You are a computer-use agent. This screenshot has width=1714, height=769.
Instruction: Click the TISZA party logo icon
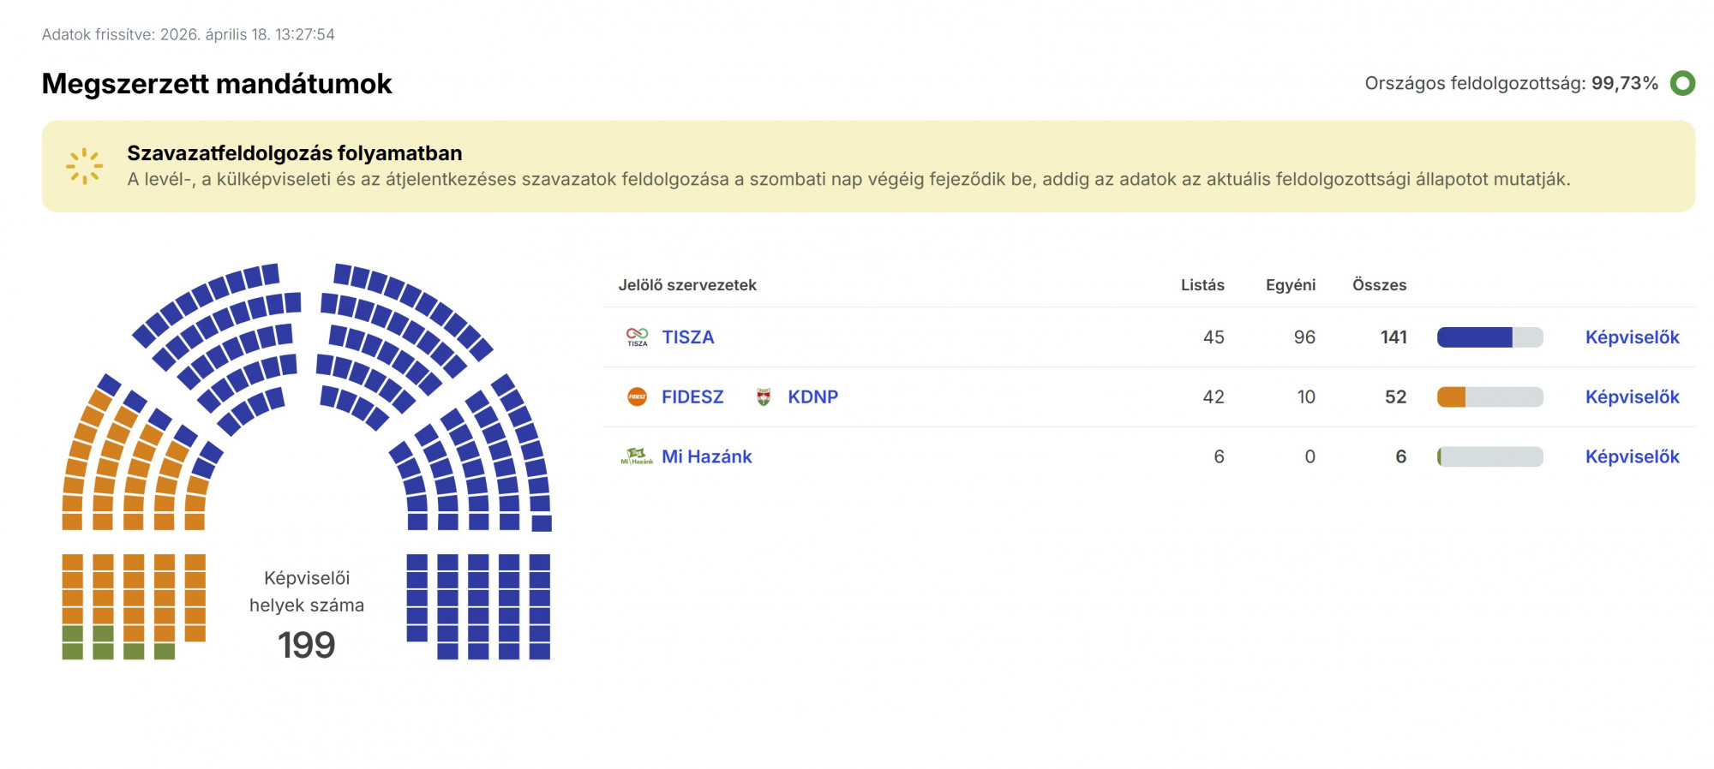point(637,337)
